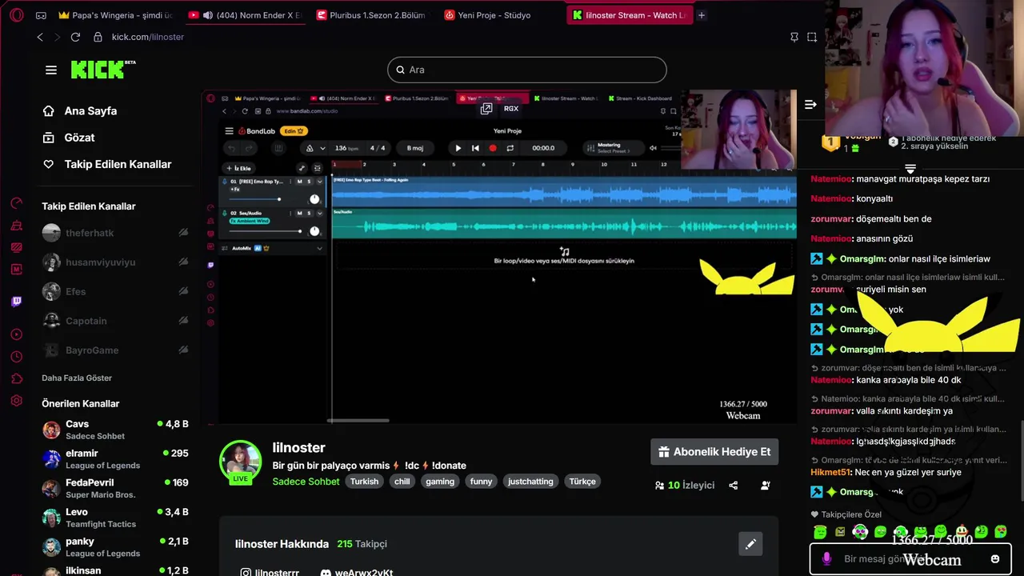Open lilnoster's Discord link
1024x576 pixels.
[356, 573]
